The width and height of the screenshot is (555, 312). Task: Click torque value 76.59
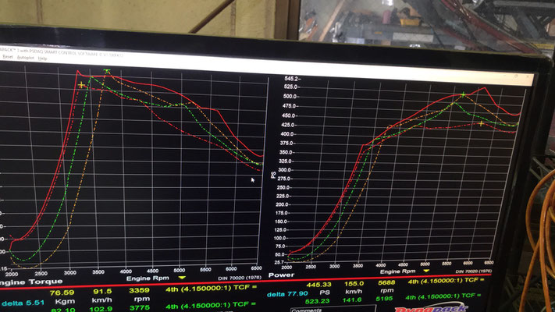[x=62, y=292]
